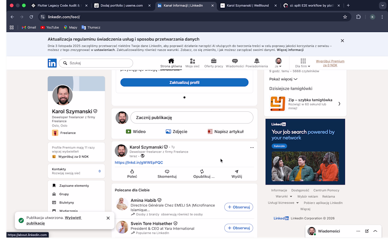The image size is (388, 245).
Task: Go to Moja sieć network icon
Action: point(192,61)
